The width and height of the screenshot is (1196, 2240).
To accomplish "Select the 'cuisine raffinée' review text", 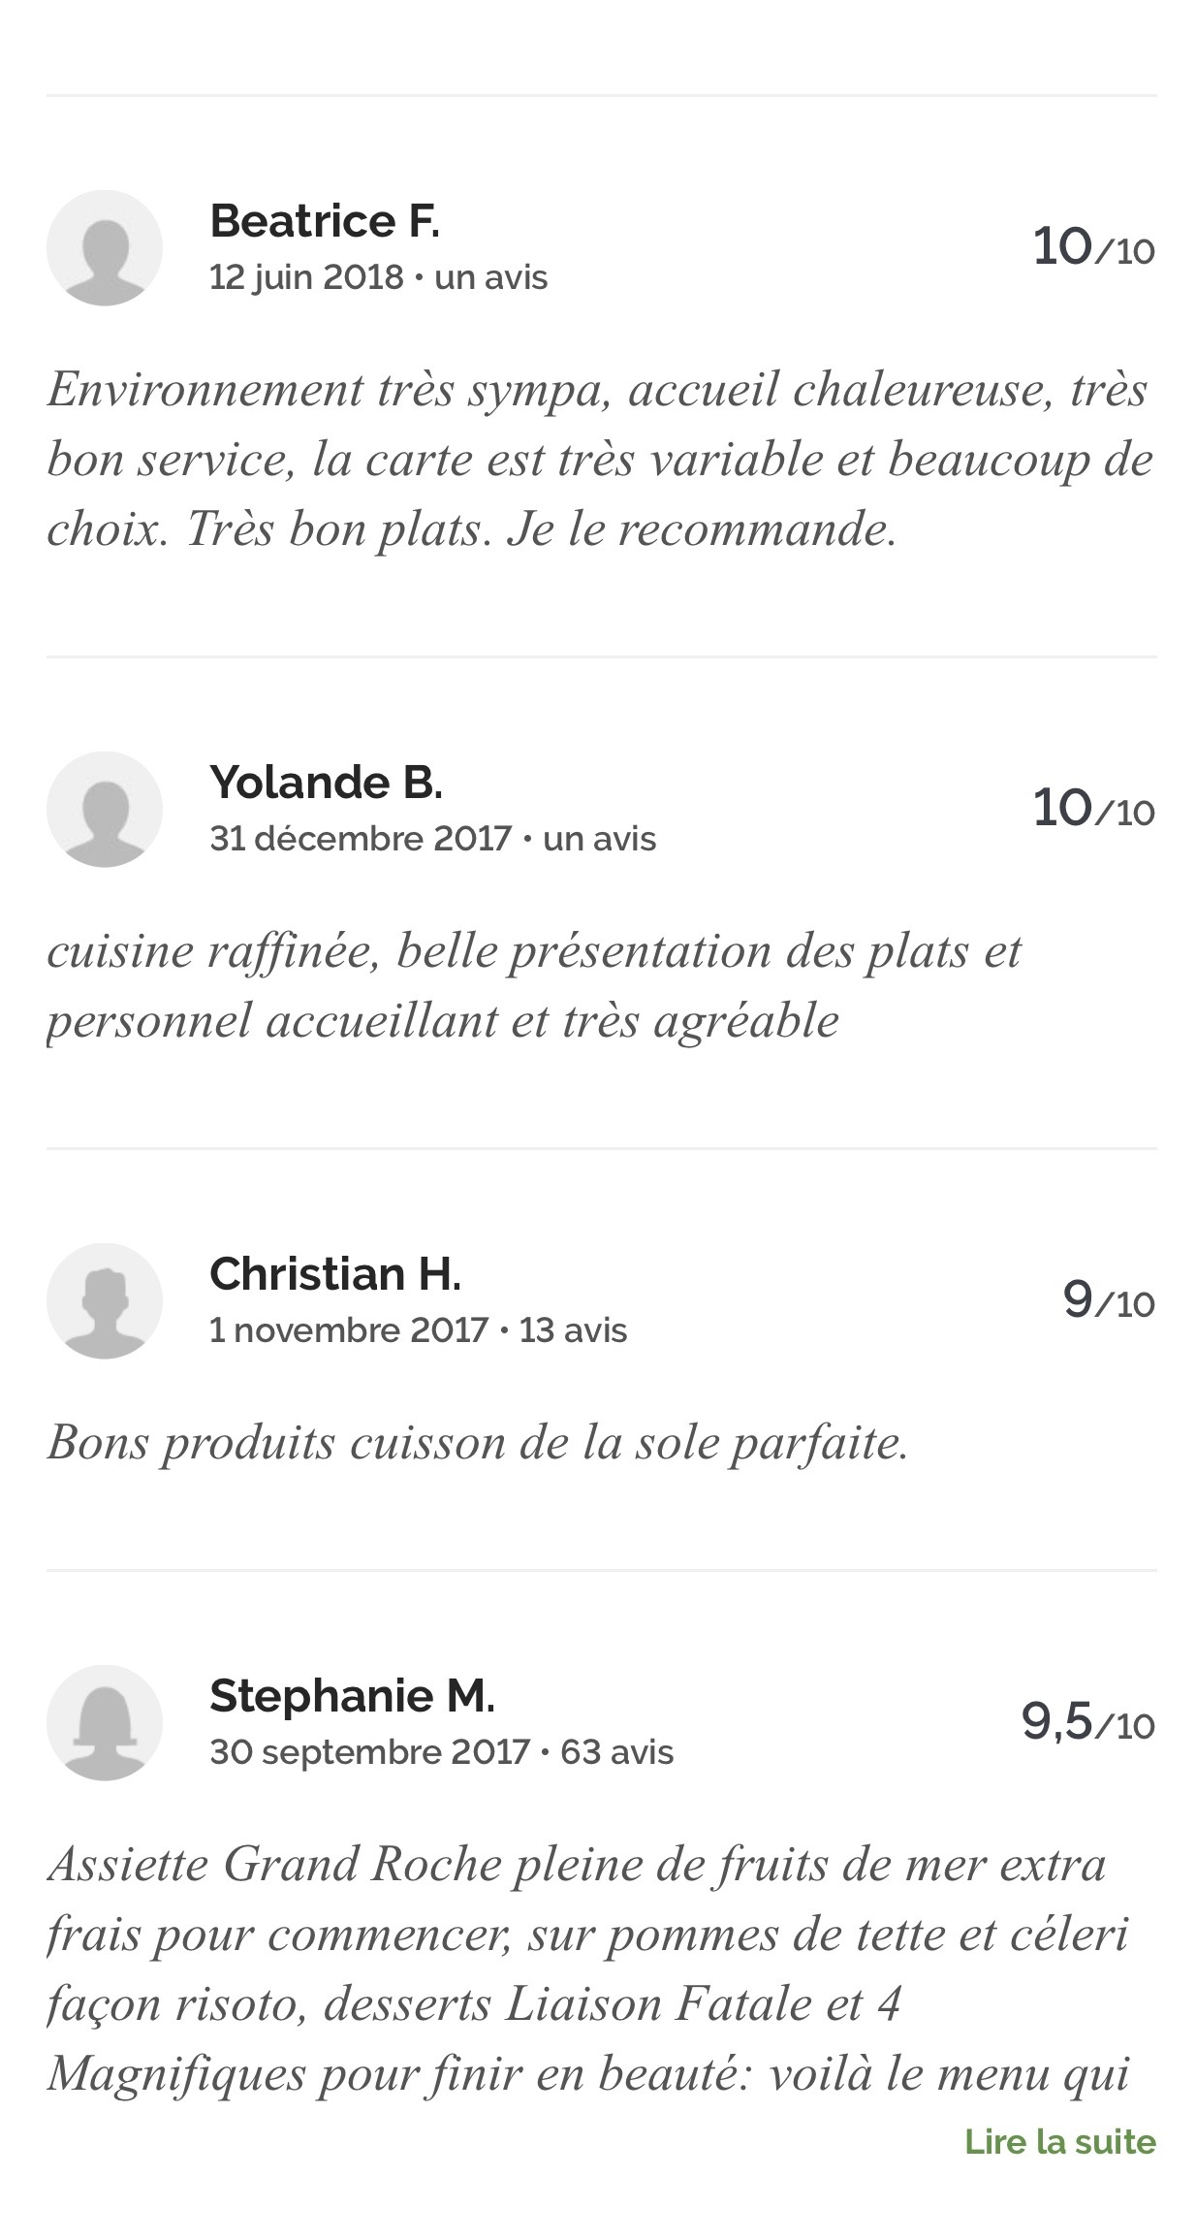I will [534, 986].
